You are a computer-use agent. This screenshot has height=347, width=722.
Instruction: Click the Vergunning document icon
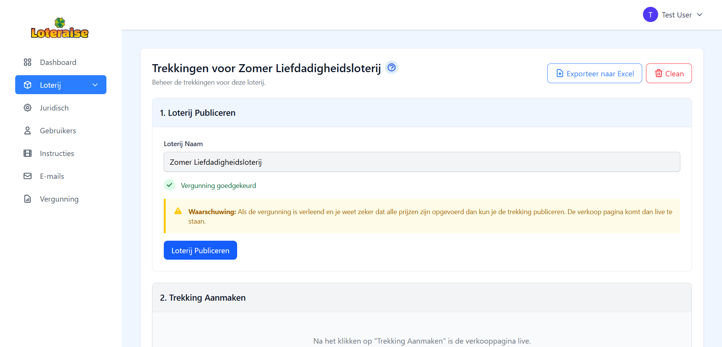pyautogui.click(x=27, y=199)
